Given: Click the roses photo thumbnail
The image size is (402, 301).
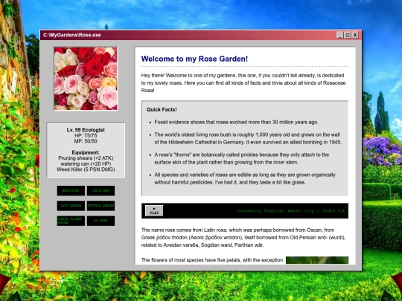Looking at the screenshot, I should tap(86, 79).
